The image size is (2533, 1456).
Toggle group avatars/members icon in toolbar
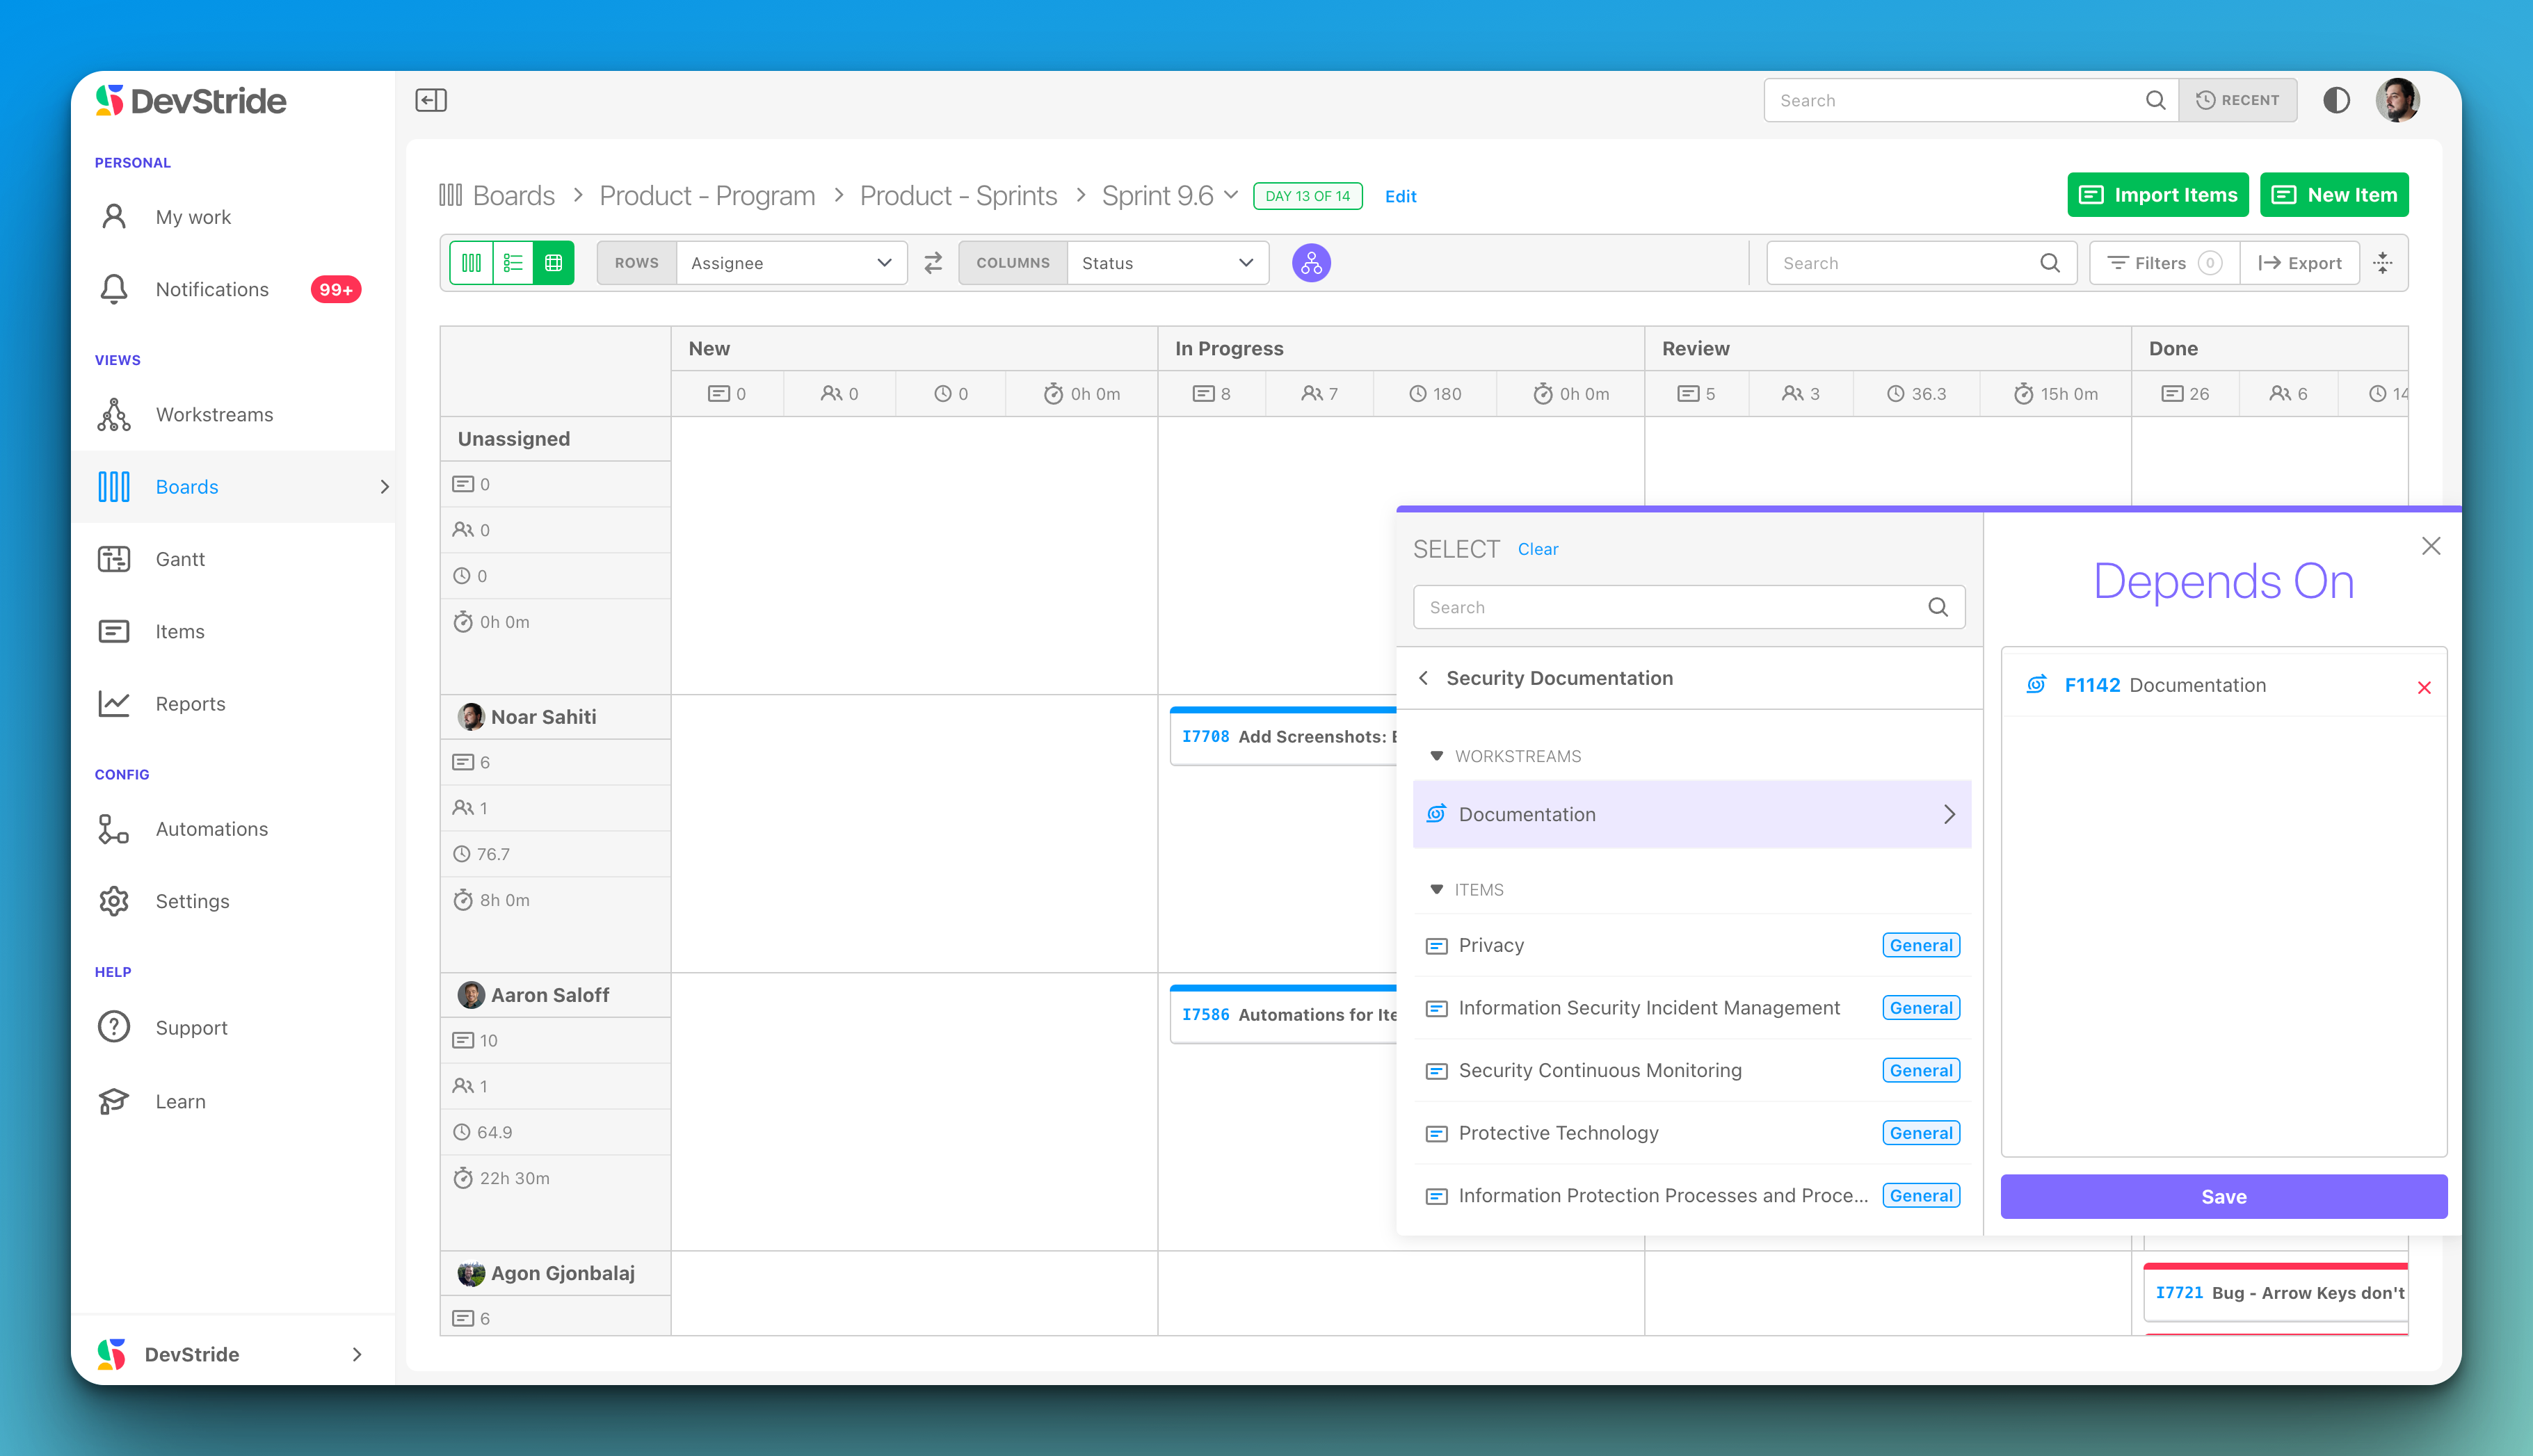coord(1312,263)
